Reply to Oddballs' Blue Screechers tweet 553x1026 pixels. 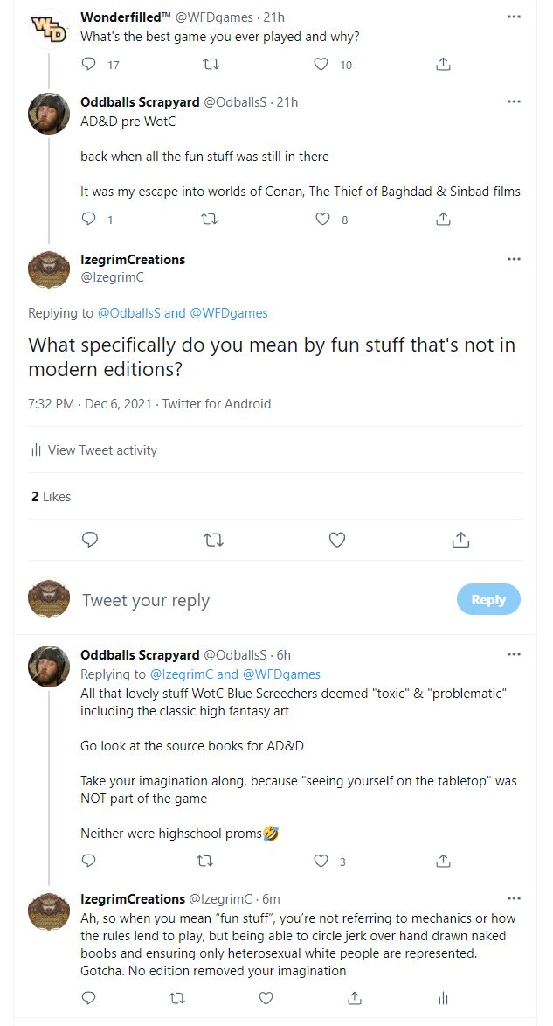(x=88, y=861)
